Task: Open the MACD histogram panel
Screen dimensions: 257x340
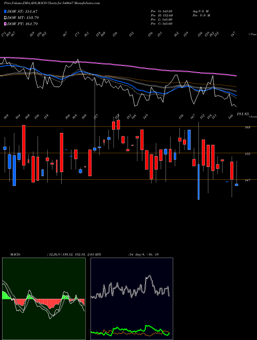Action: 44,299
